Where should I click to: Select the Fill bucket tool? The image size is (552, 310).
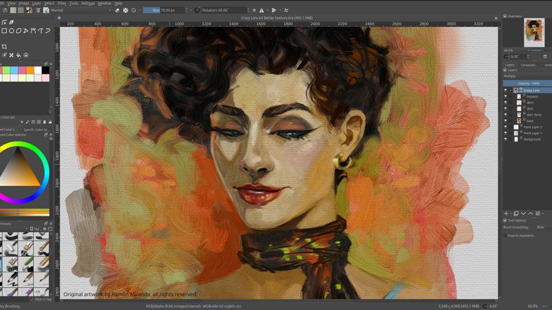[x=19, y=55]
